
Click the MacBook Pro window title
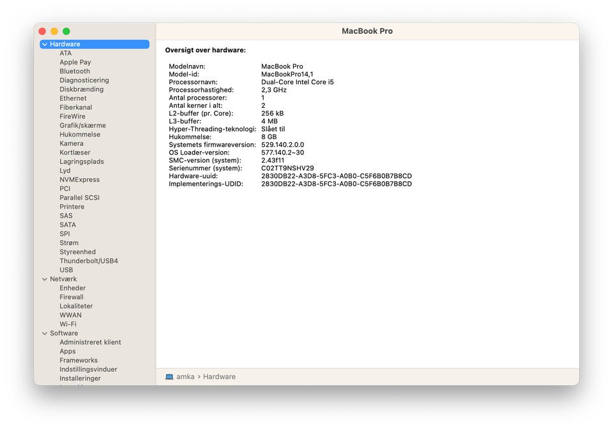tap(367, 31)
